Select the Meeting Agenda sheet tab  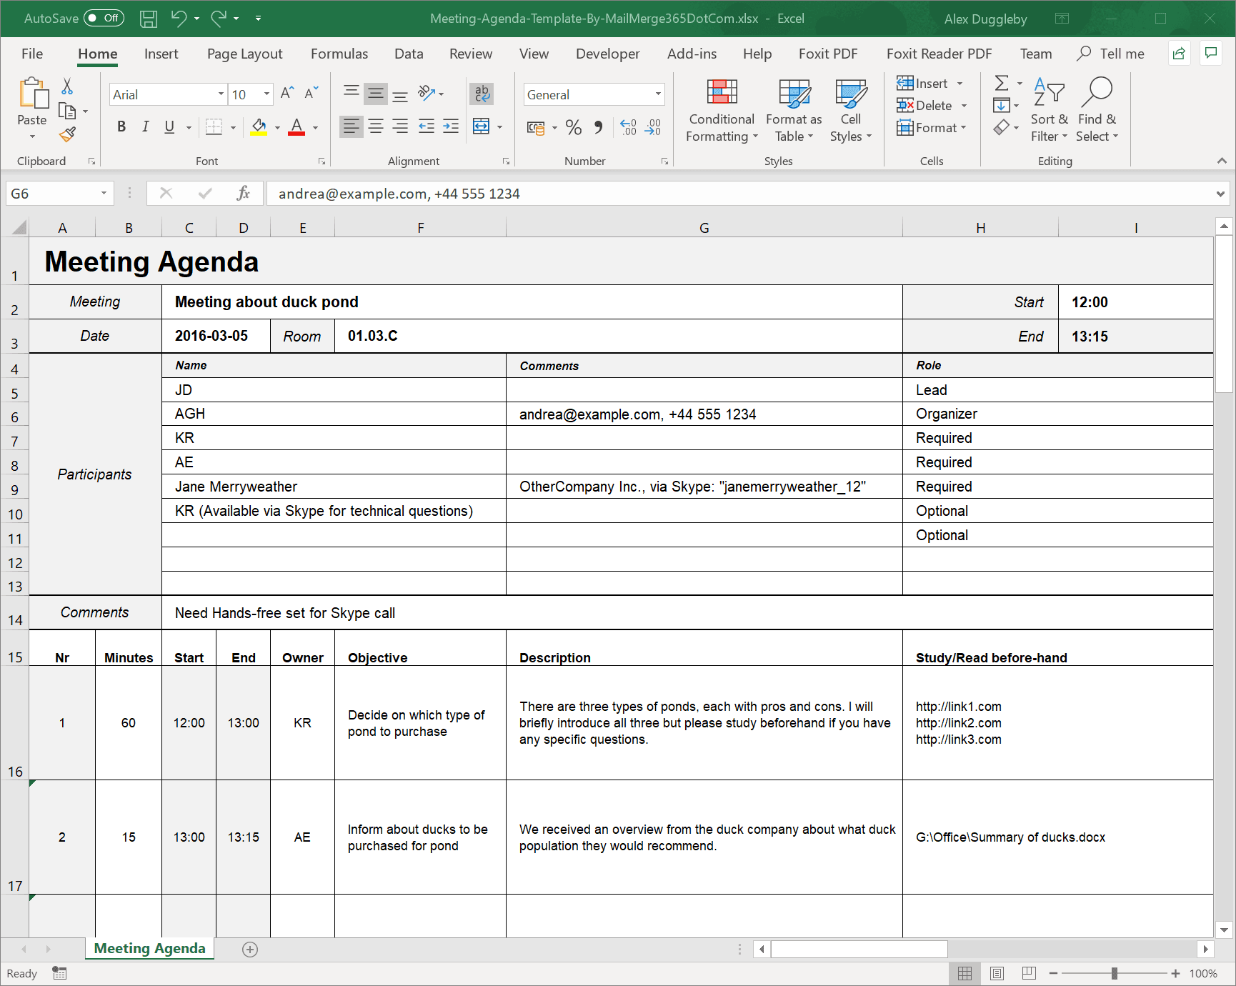(x=149, y=948)
